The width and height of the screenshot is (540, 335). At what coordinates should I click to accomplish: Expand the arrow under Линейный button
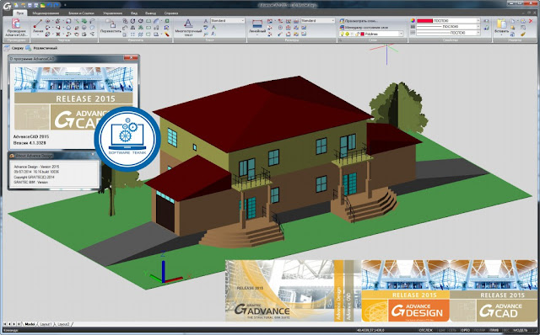(256, 35)
